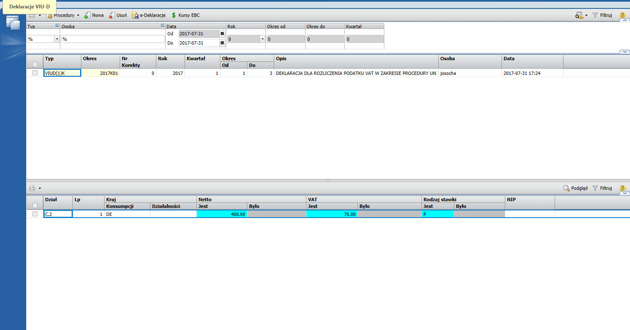Open the sidebar spreadsheet module icon
Screen dimensions: 630x330
(x=13, y=23)
